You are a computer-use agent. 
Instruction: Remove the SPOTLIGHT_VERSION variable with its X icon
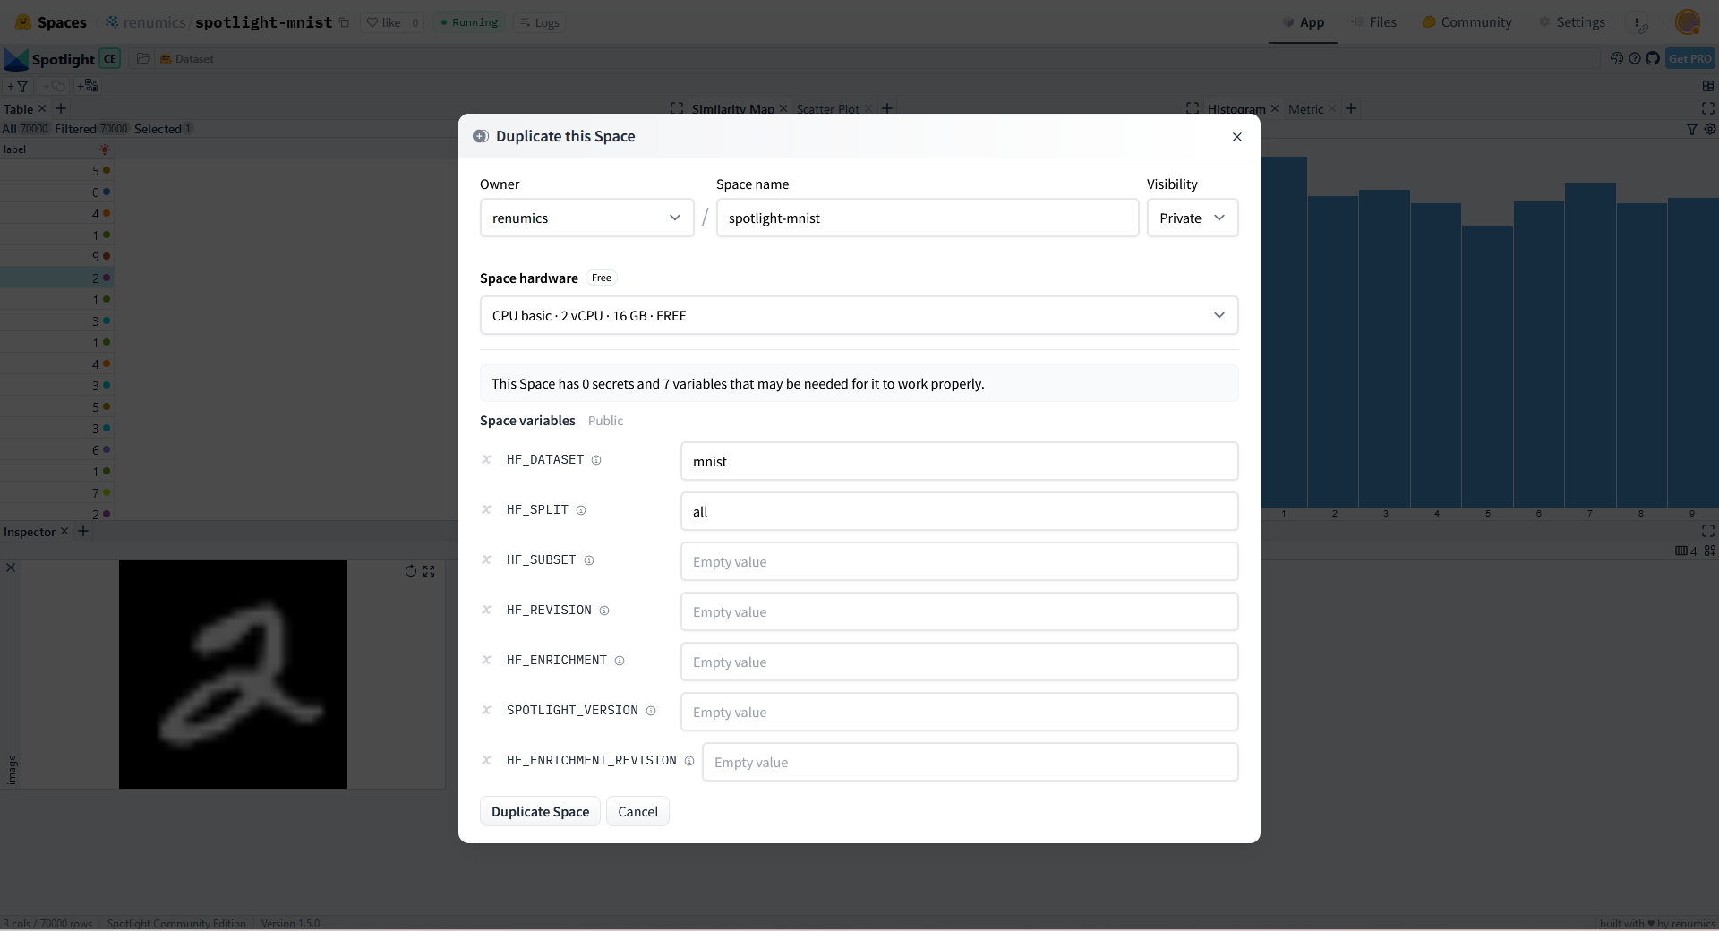[486, 710]
